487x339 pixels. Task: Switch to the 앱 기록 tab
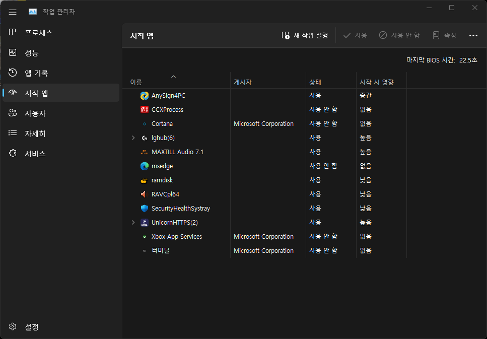61,73
